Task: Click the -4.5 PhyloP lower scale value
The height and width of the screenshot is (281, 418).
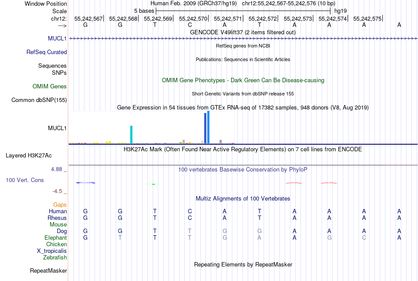Action: tap(57, 191)
